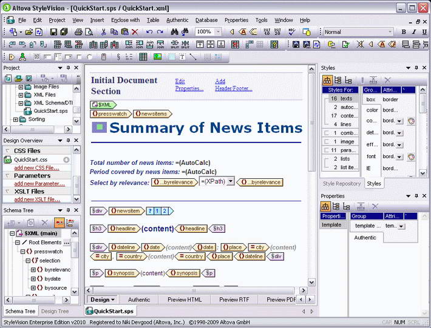Click the Undo arrow icon
Image resolution: width=431 pixels, height=328 pixels.
[149, 32]
